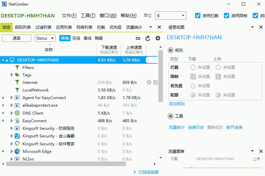This screenshot has width=265, height=176.
Task: Click the traffic chart graph area
Action: 222,167
